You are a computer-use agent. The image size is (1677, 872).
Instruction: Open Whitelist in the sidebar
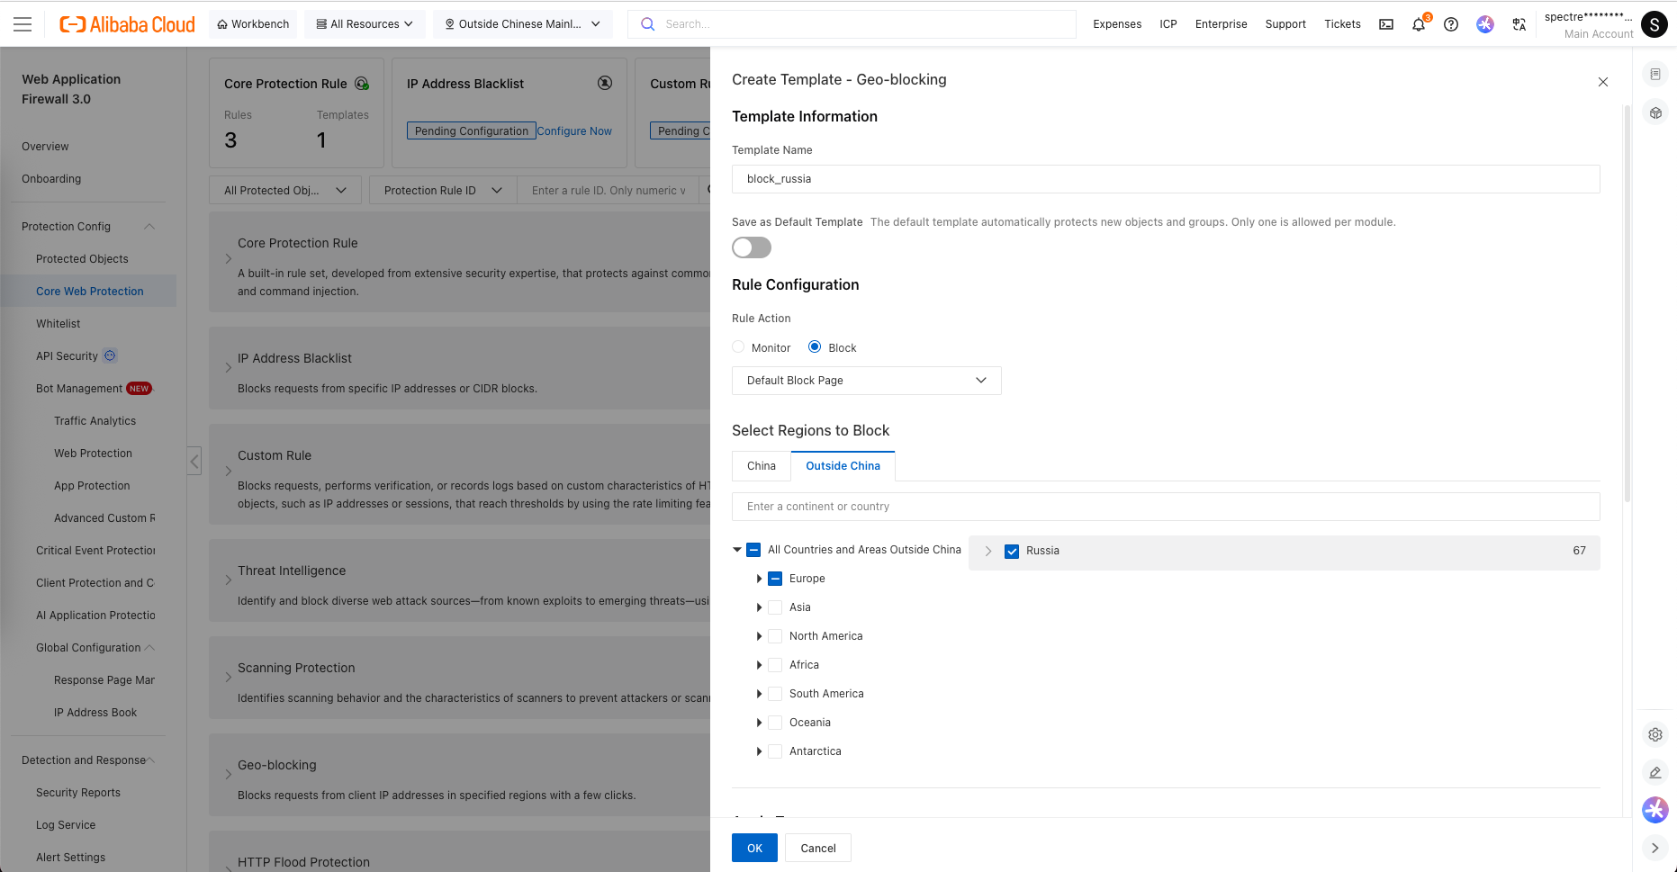pos(59,324)
